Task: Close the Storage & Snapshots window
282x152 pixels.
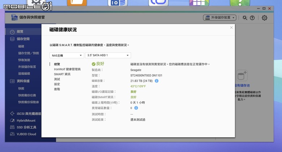Action: (269, 8)
